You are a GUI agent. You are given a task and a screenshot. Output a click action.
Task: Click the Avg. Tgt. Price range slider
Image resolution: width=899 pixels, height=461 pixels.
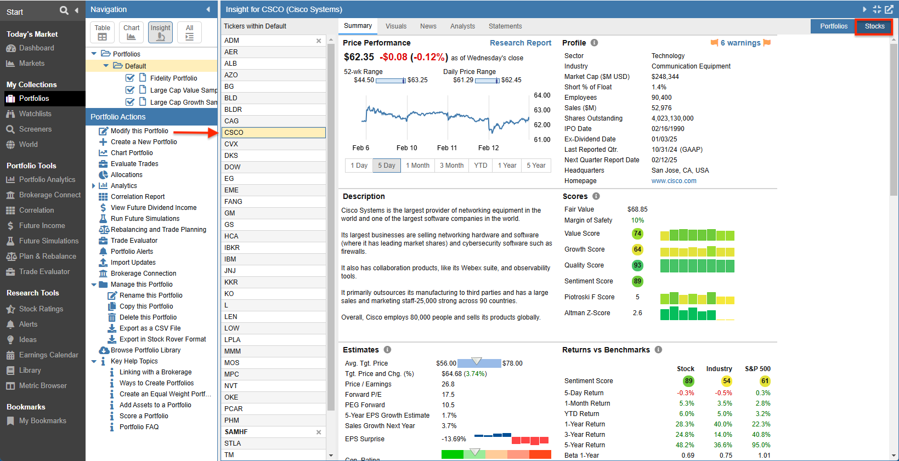[479, 363]
